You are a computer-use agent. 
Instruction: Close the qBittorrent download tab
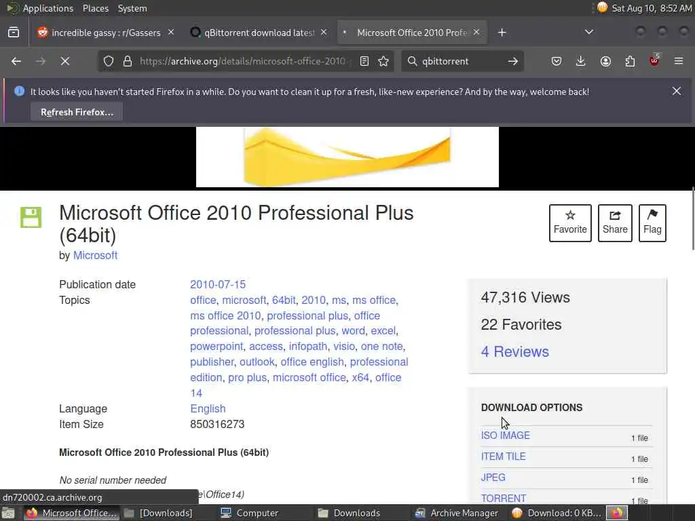[x=324, y=33]
